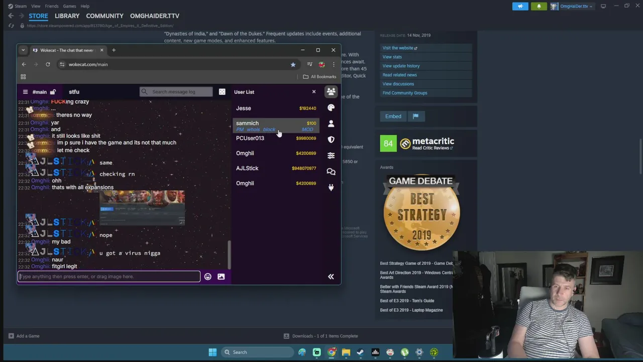Open the Chrome tab search dropdown
Viewport: 643px width, 362px height.
(x=23, y=50)
